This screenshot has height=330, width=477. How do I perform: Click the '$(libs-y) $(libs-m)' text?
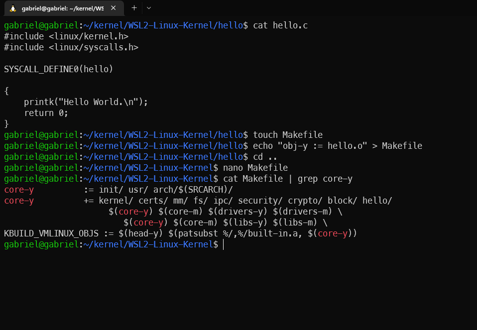click(270, 222)
